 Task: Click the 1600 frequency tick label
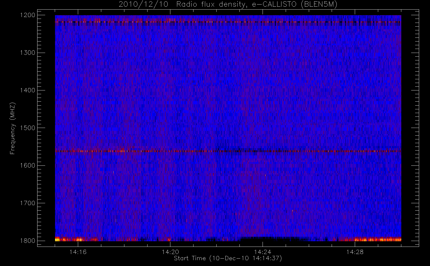28,165
